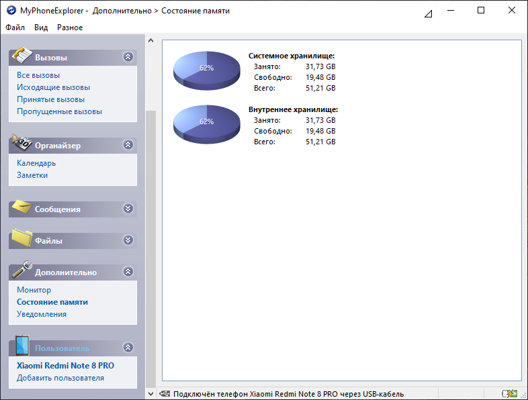
Task: Minimize the MyPhoneExplorer window
Action: [x=451, y=11]
